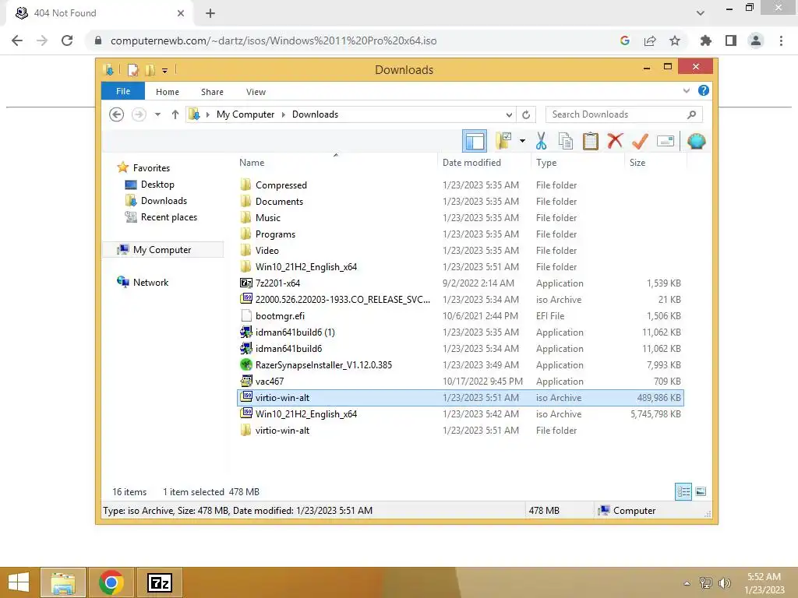Expand the ribbon with the chevron
Screen dimensions: 798x598
pos(686,90)
